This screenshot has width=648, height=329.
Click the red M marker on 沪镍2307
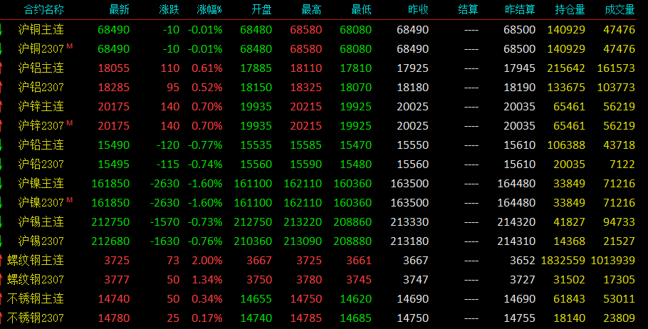coord(70,199)
